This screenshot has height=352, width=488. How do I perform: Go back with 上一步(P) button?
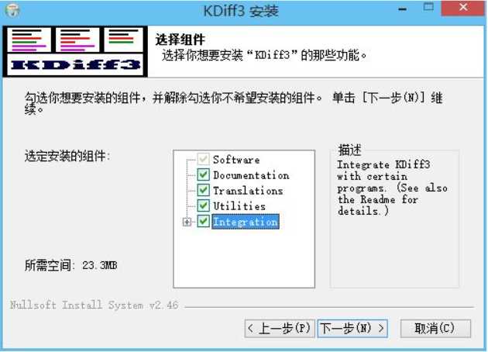coord(280,328)
